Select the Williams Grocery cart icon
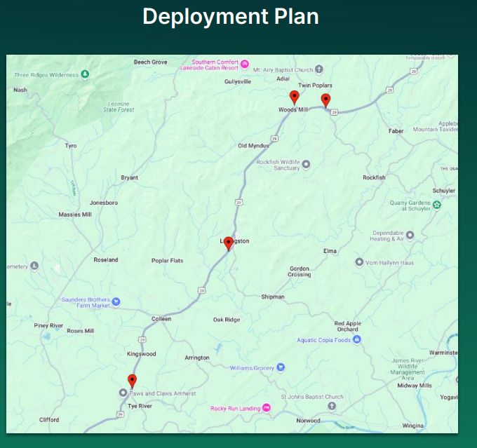 tap(281, 367)
